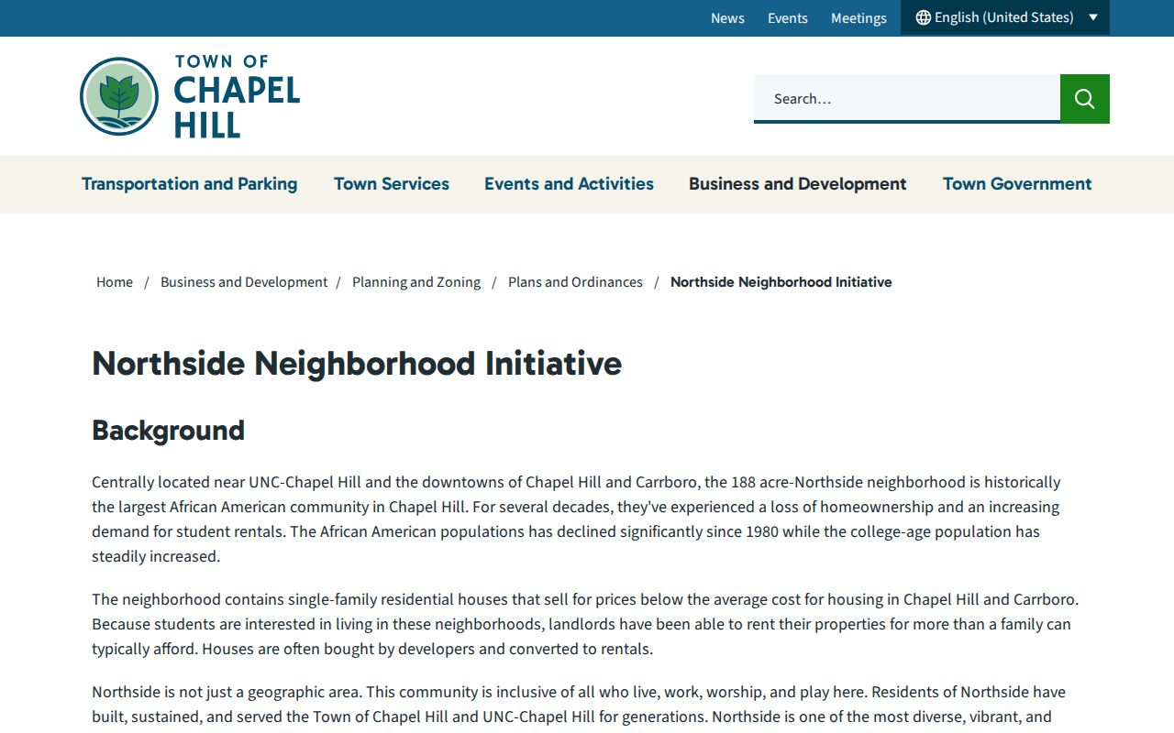
Task: Open the Transportation and Parking menu
Action: pyautogui.click(x=190, y=184)
